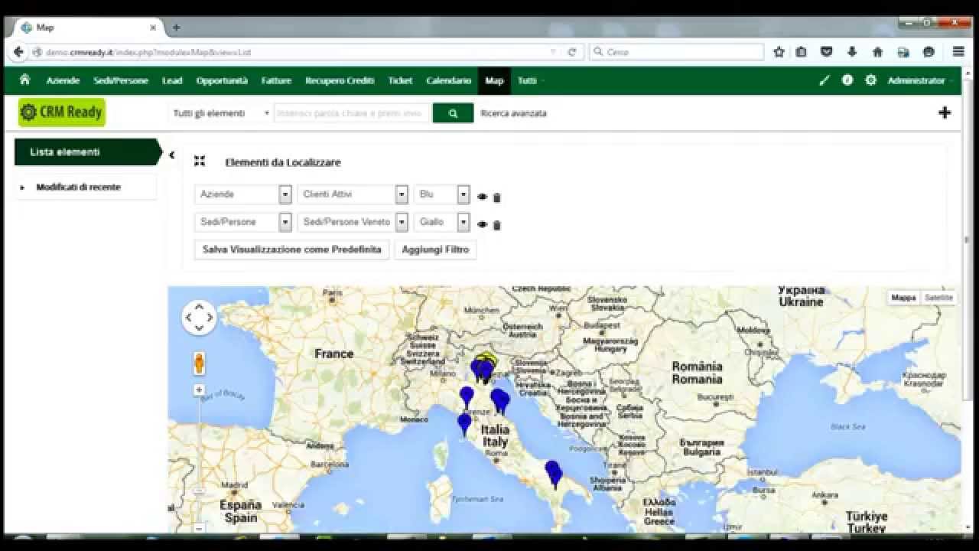
Task: Open the info icon in green bar
Action: click(x=847, y=80)
